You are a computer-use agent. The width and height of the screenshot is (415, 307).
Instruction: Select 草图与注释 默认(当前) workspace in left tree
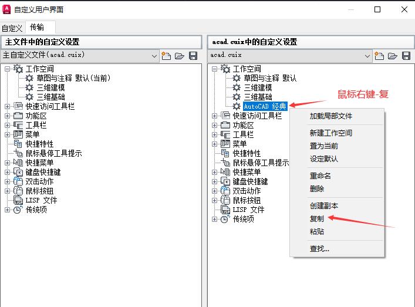tap(73, 78)
